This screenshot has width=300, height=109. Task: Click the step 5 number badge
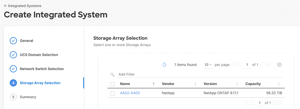(13, 97)
